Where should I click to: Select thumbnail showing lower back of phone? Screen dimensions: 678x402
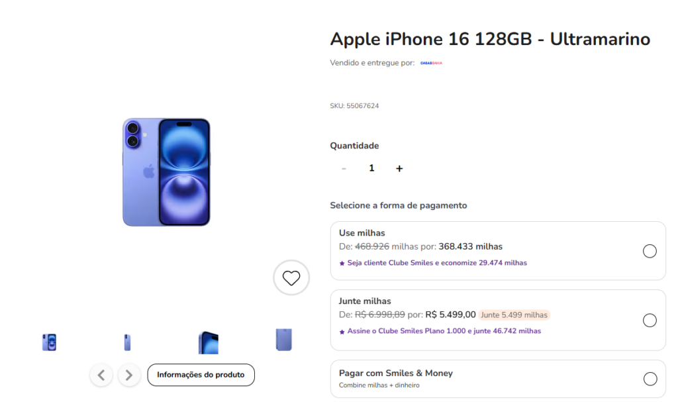coord(283,340)
